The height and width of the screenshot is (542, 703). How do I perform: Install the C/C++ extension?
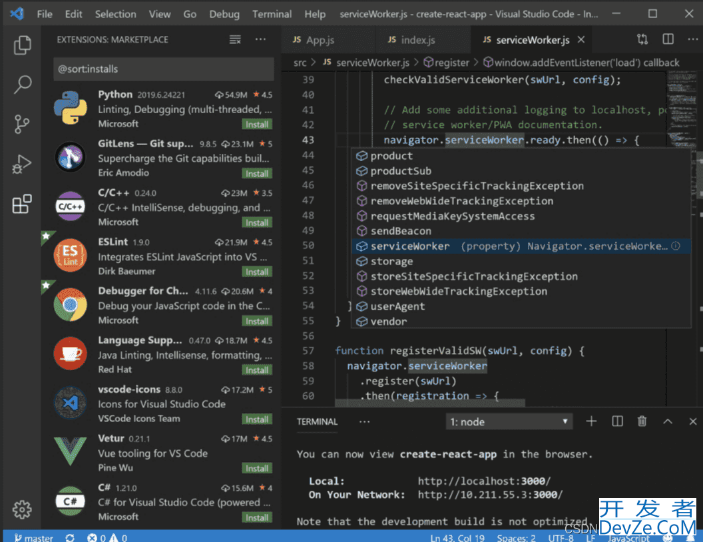tap(257, 223)
